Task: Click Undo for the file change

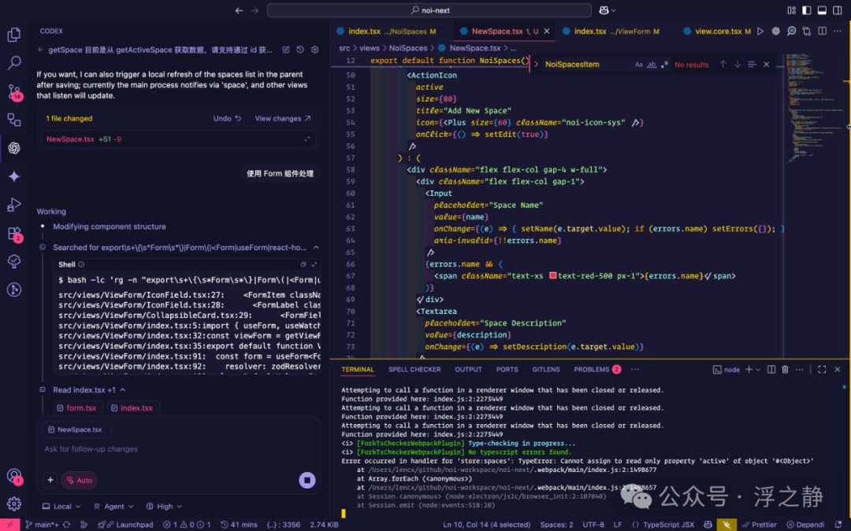Action: pyautogui.click(x=227, y=119)
